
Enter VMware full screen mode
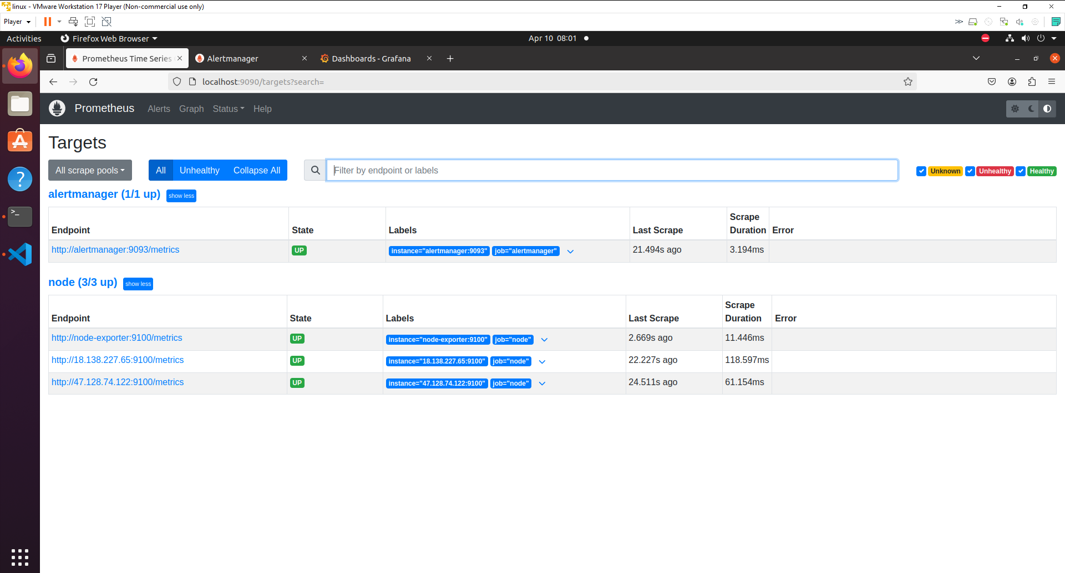pyautogui.click(x=90, y=22)
